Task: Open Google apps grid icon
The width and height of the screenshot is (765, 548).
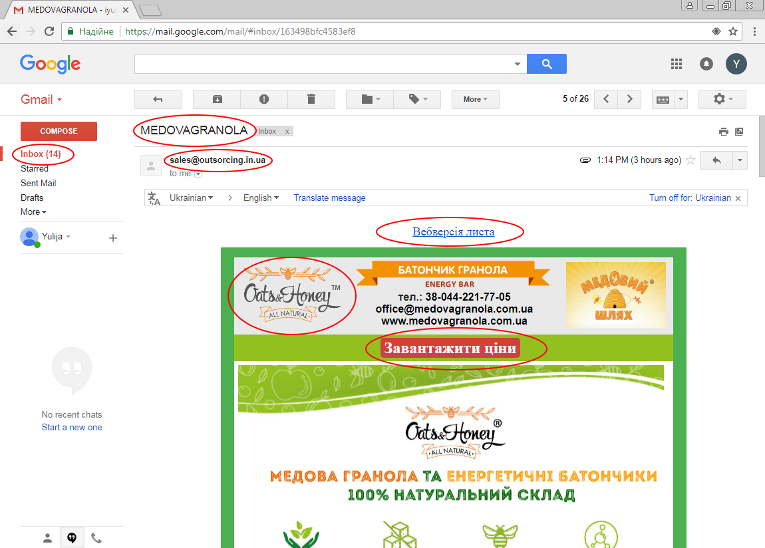Action: tap(677, 64)
